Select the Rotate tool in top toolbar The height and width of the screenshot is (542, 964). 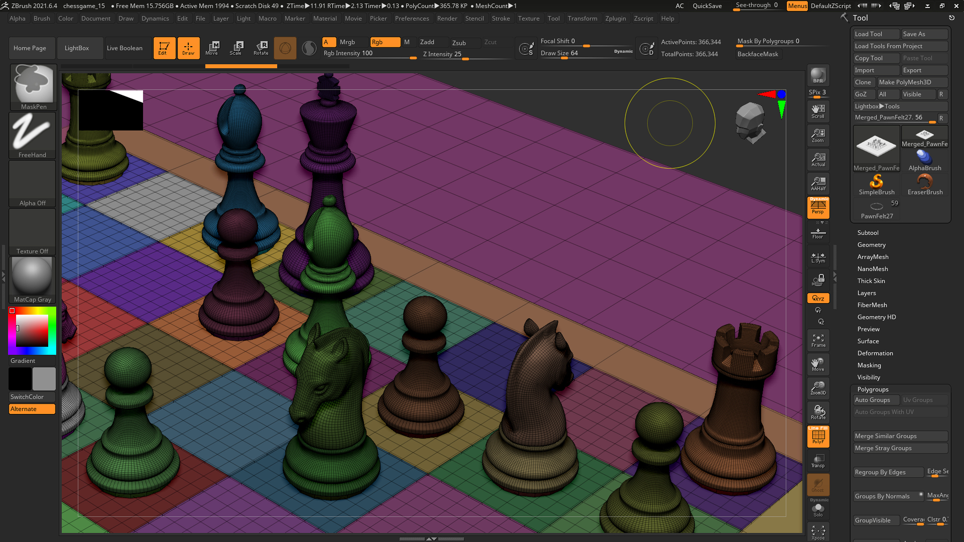pyautogui.click(x=261, y=48)
